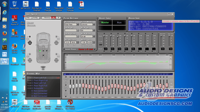Open the AVG 2014 desktop shortcut
The image size is (200, 112).
(x=14, y=33)
